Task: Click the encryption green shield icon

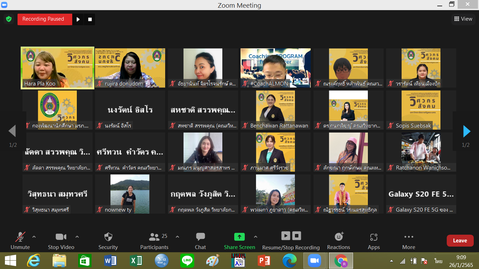Action: coord(9,19)
